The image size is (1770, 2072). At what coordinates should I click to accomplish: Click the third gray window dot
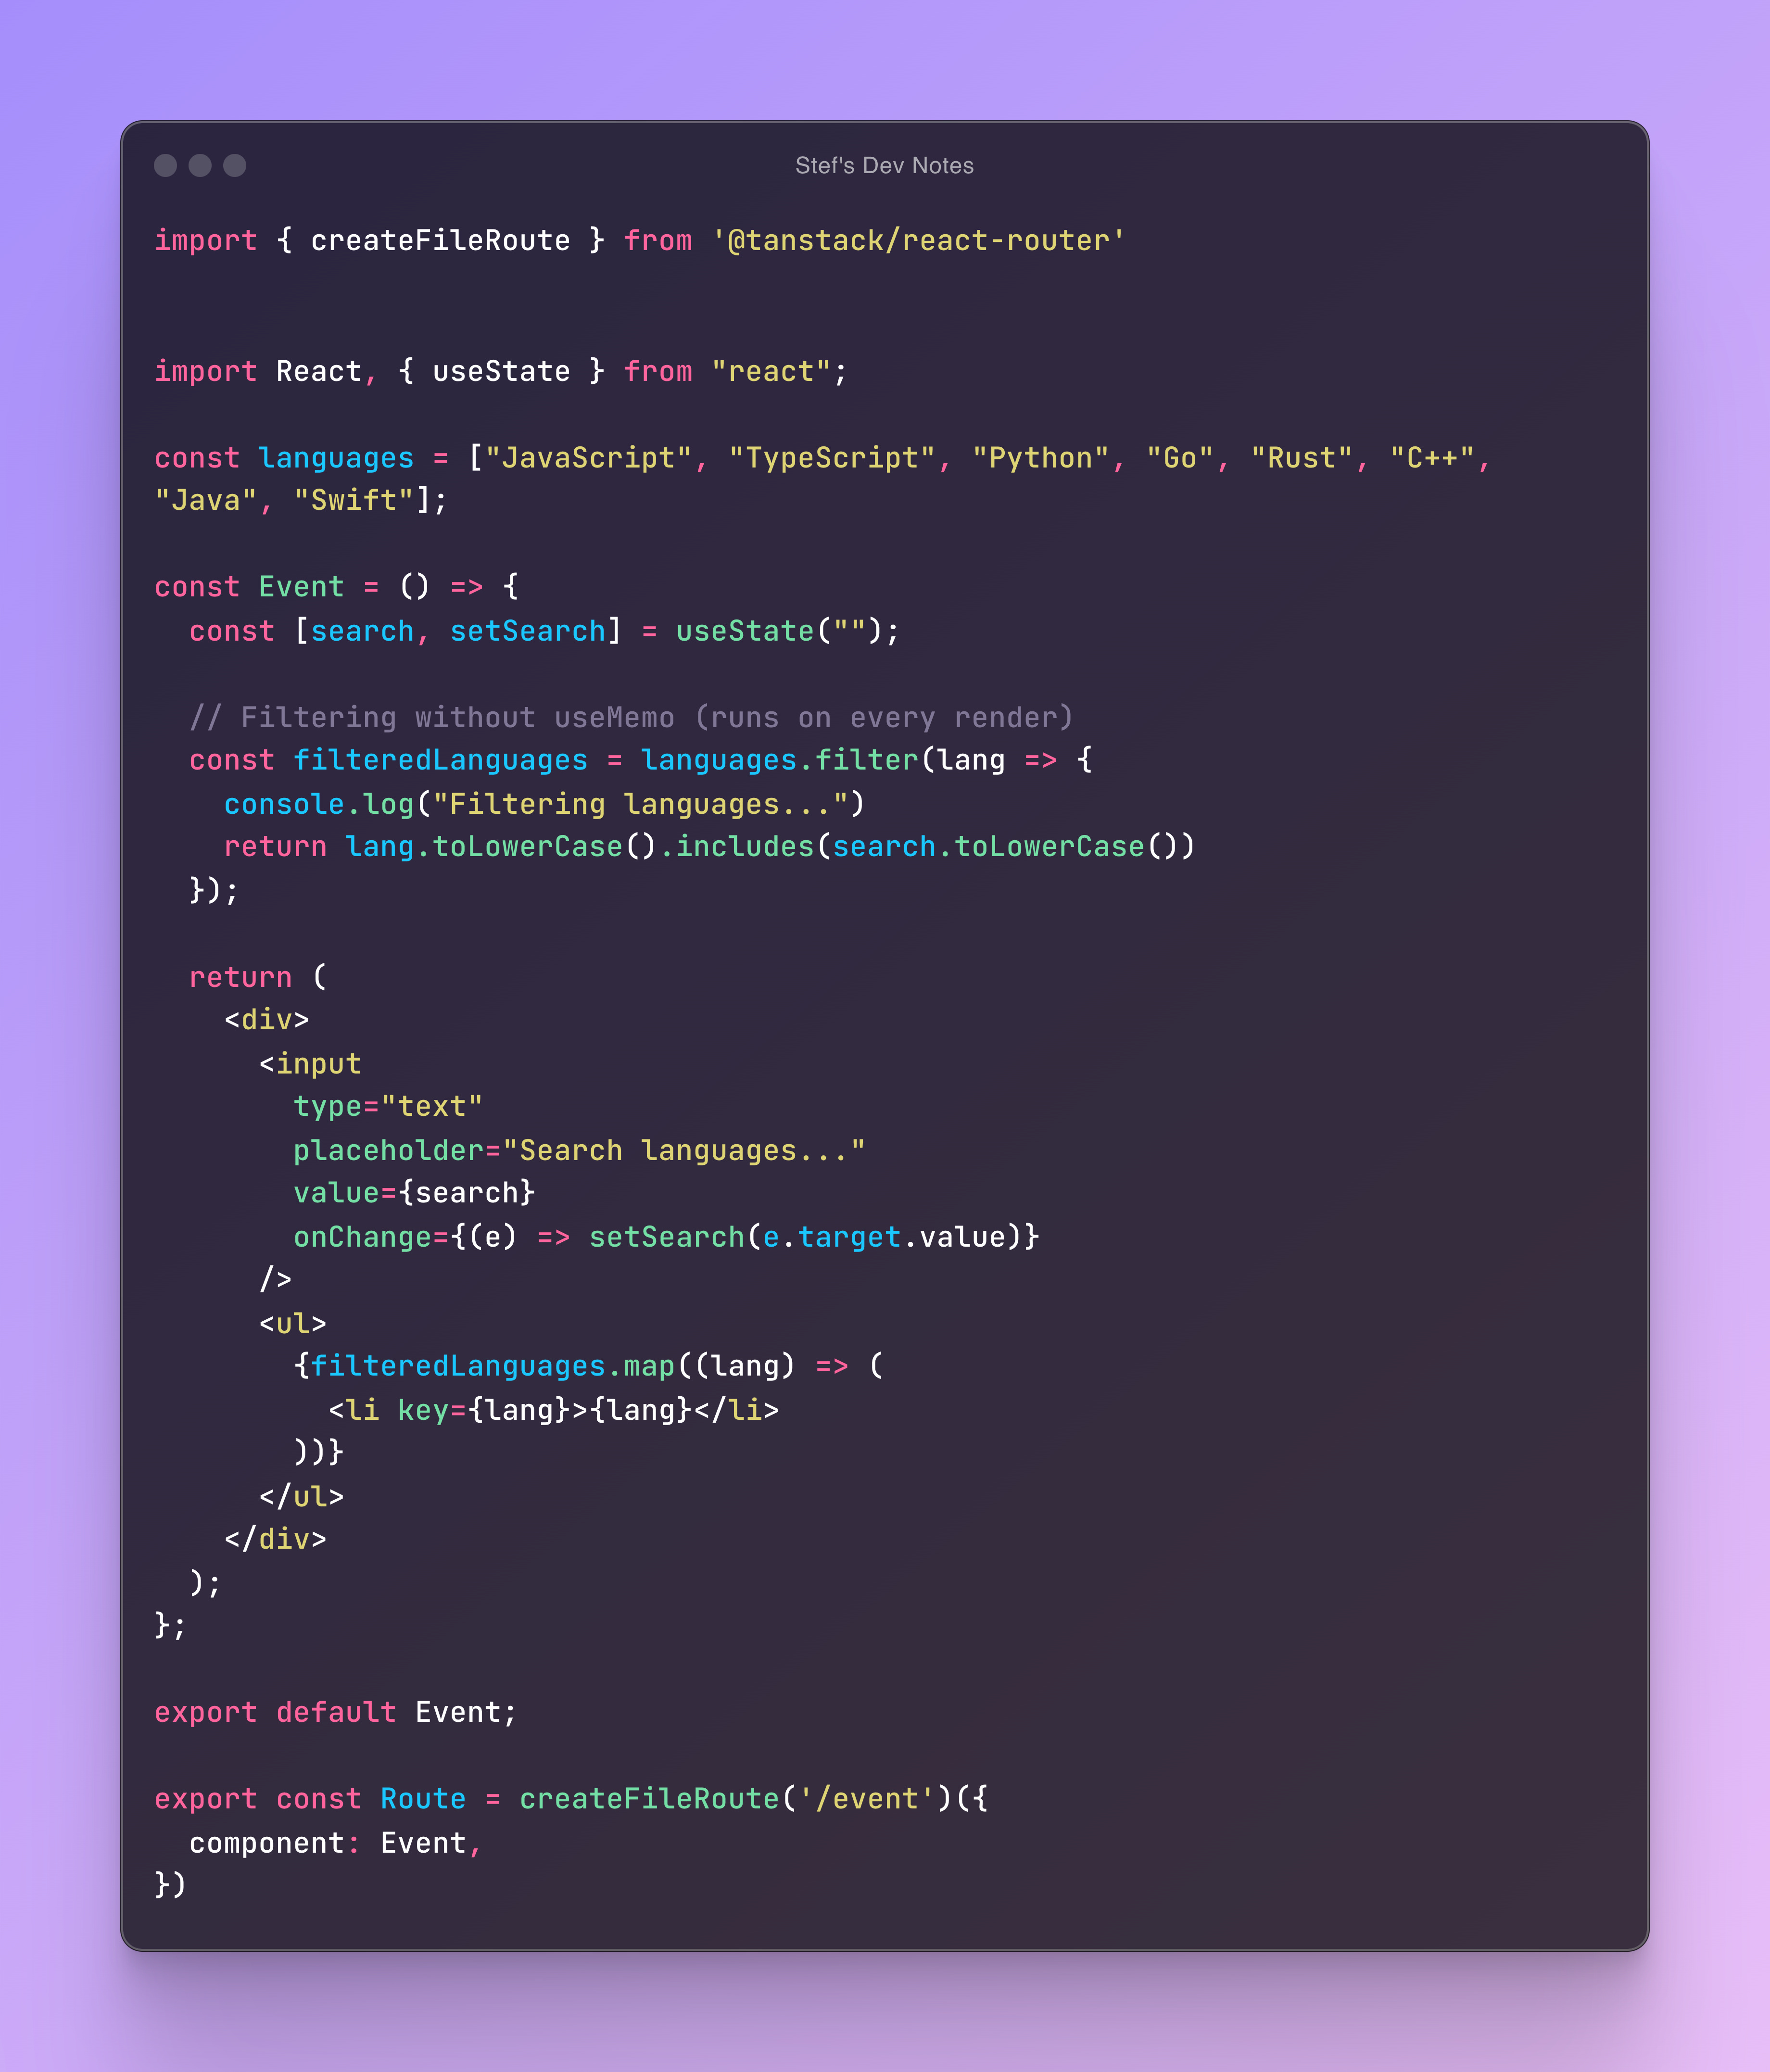[235, 165]
